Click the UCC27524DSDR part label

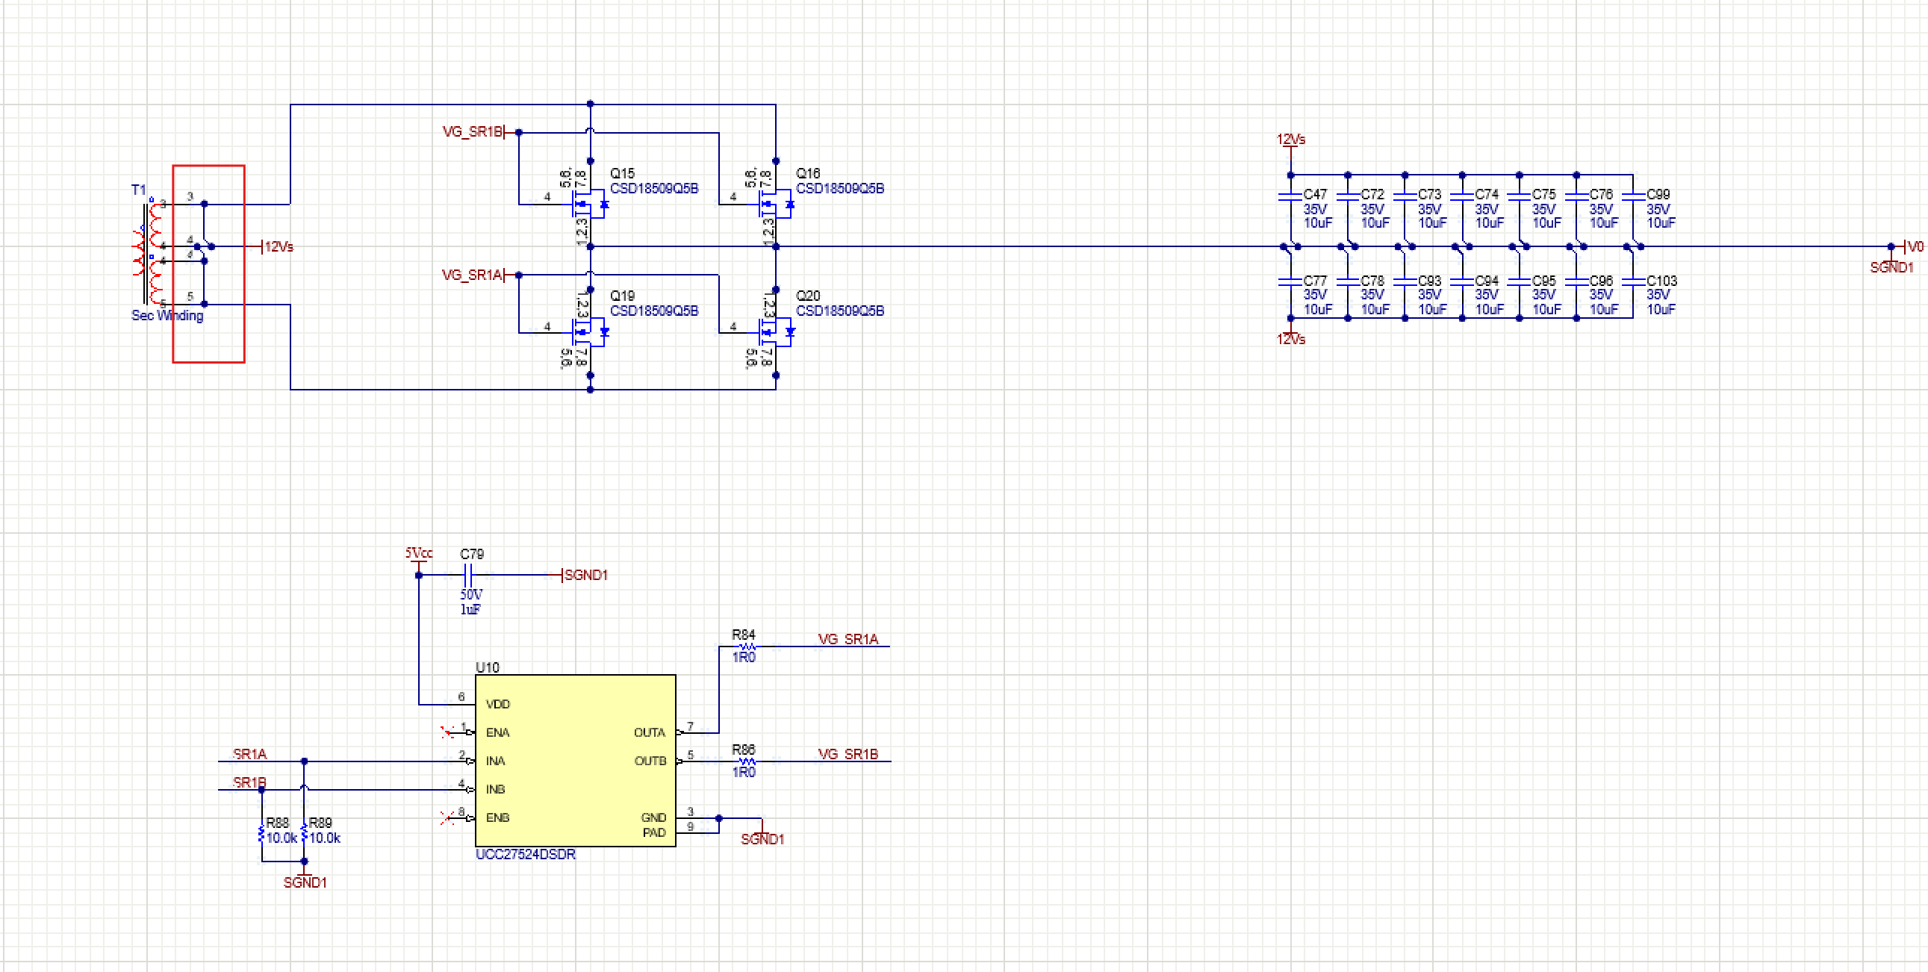[x=526, y=855]
